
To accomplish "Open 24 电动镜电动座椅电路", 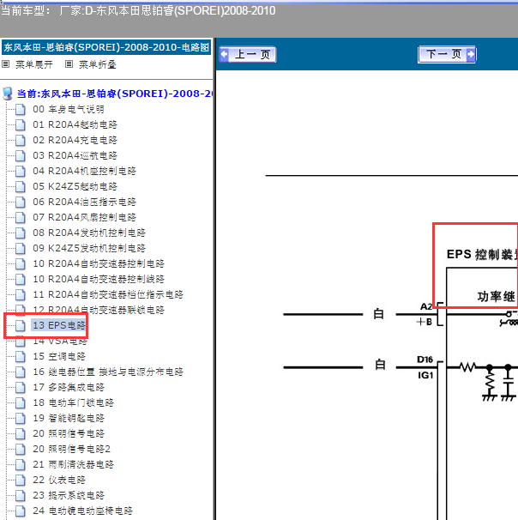I will click(x=82, y=511).
